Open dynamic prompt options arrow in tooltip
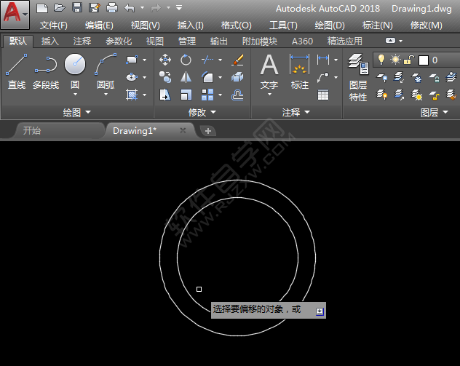The height and width of the screenshot is (366, 460). tap(320, 311)
